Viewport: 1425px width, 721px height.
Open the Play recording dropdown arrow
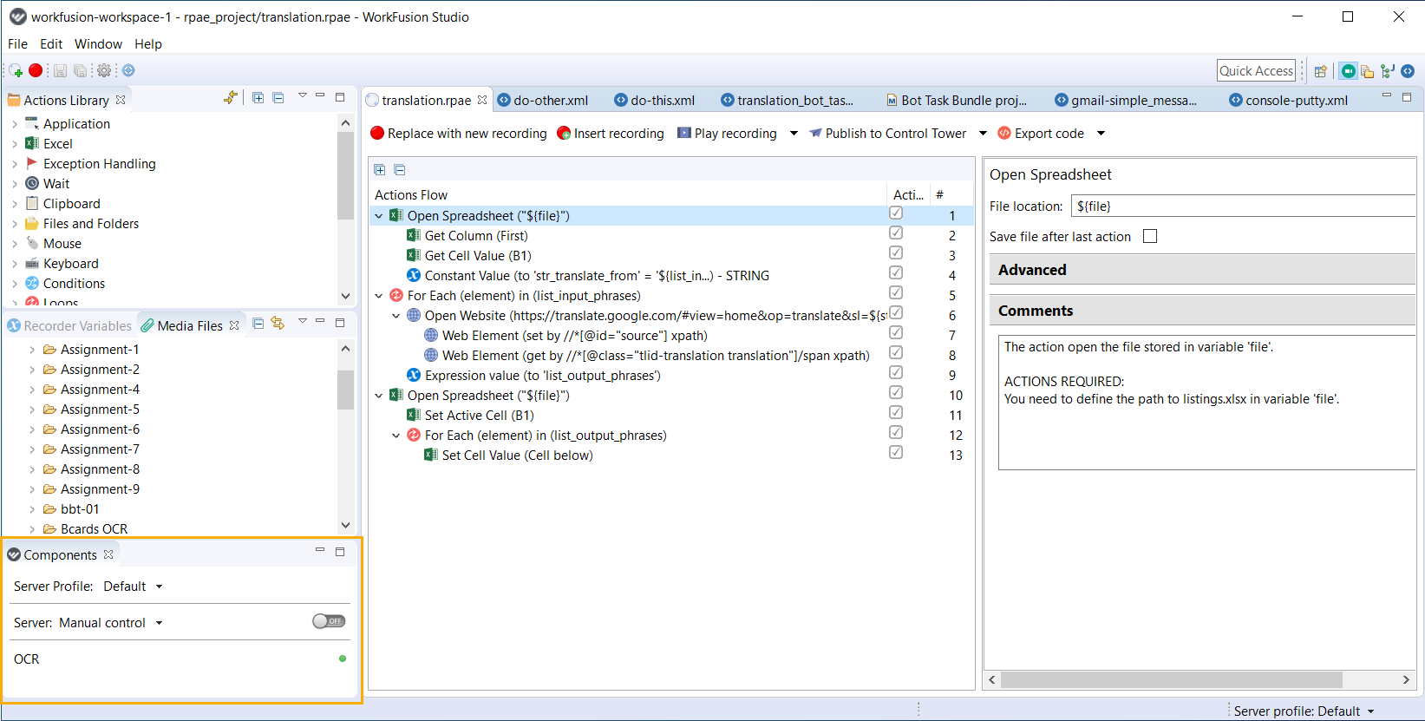[794, 134]
